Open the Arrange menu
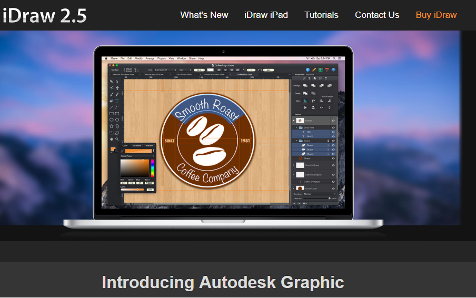The width and height of the screenshot is (476, 298). (150, 58)
